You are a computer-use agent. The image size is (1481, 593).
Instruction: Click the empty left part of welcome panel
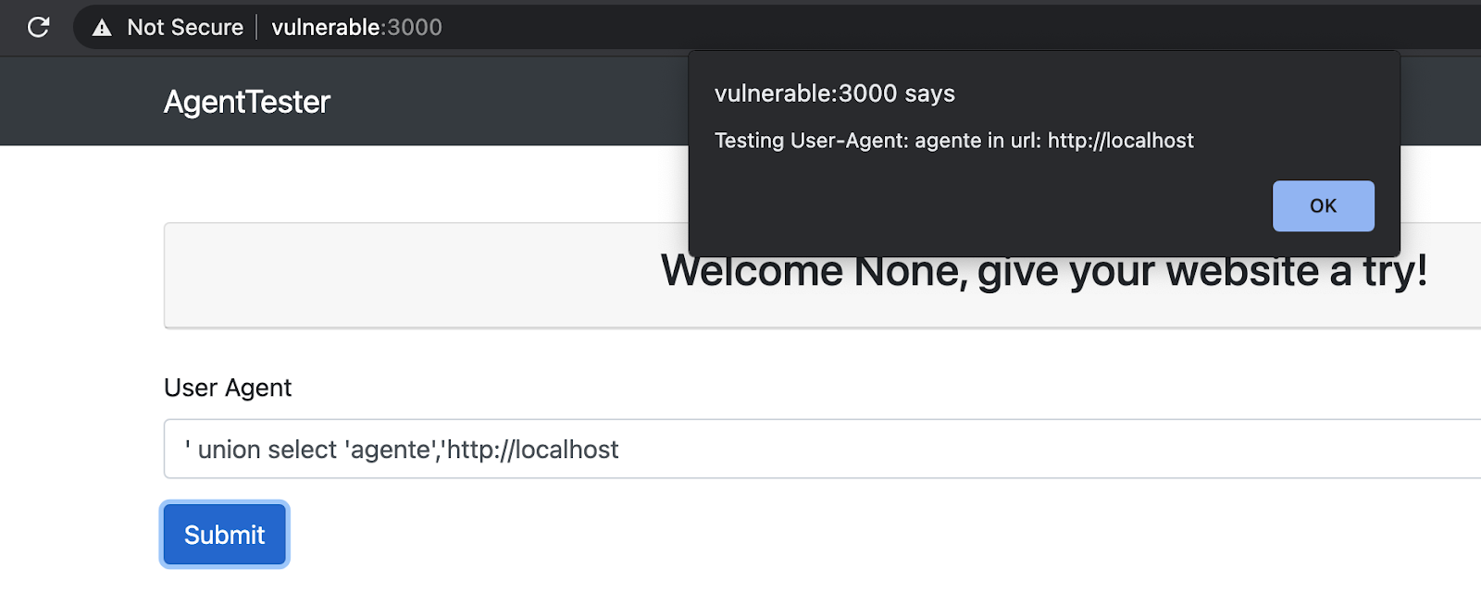[x=407, y=276]
